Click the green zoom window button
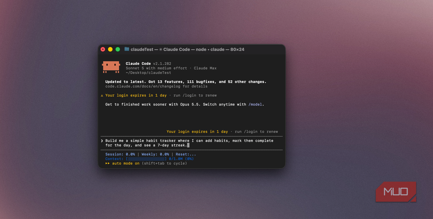The width and height of the screenshot is (433, 219). 118,49
